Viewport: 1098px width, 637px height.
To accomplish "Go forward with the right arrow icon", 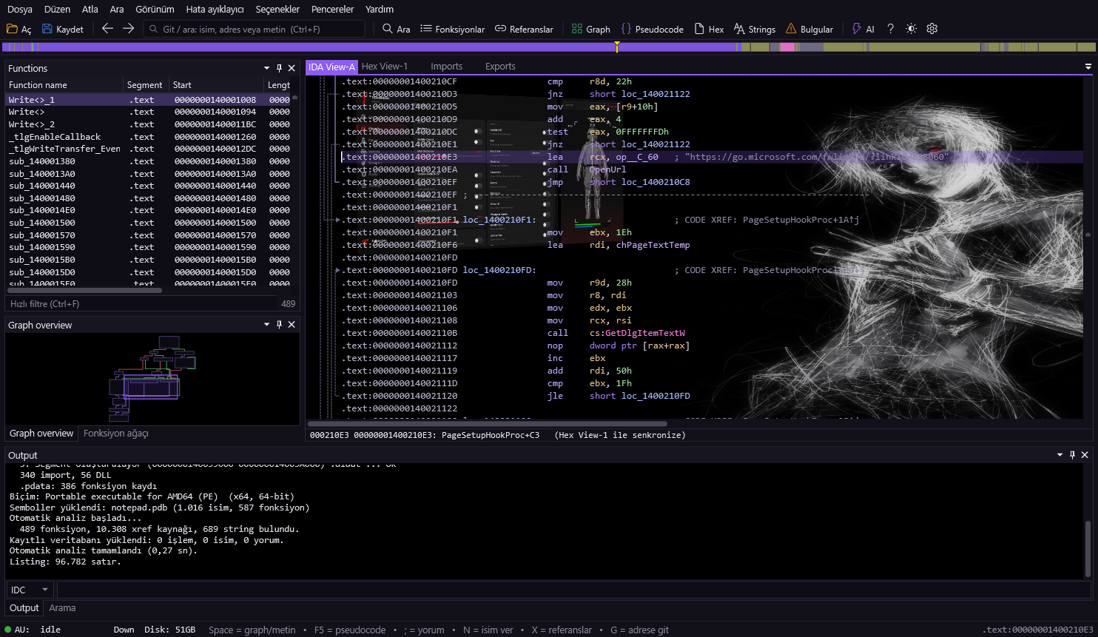I will [x=128, y=29].
